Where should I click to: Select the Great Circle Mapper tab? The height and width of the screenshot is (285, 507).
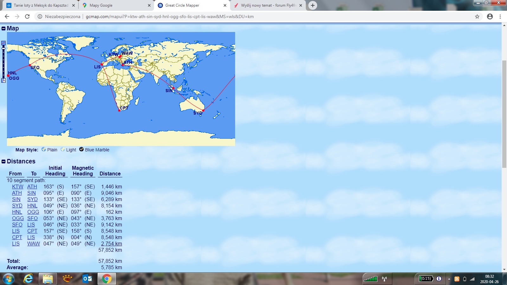(192, 5)
